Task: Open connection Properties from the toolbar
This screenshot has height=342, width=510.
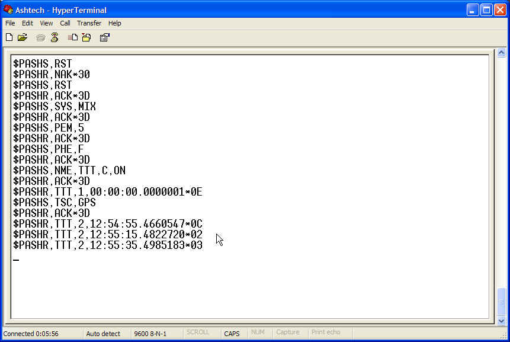Action: [104, 37]
